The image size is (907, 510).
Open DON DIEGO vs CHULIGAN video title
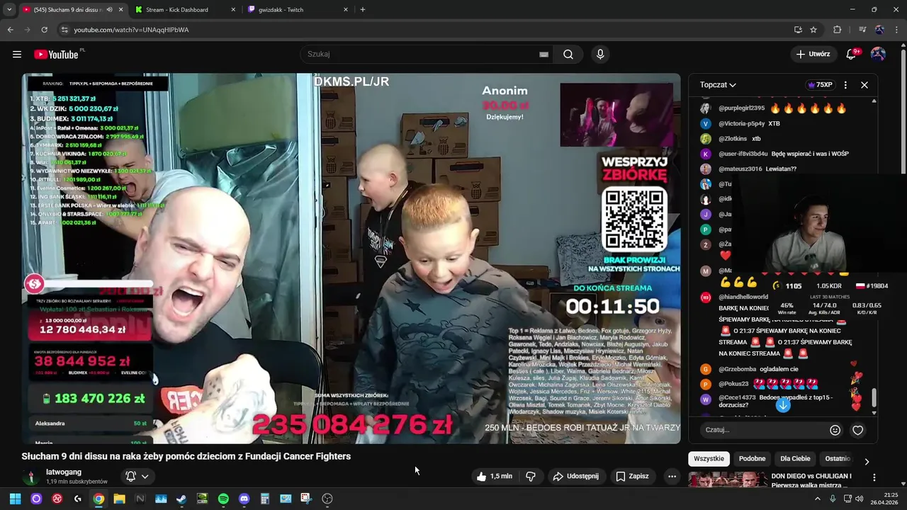811,481
